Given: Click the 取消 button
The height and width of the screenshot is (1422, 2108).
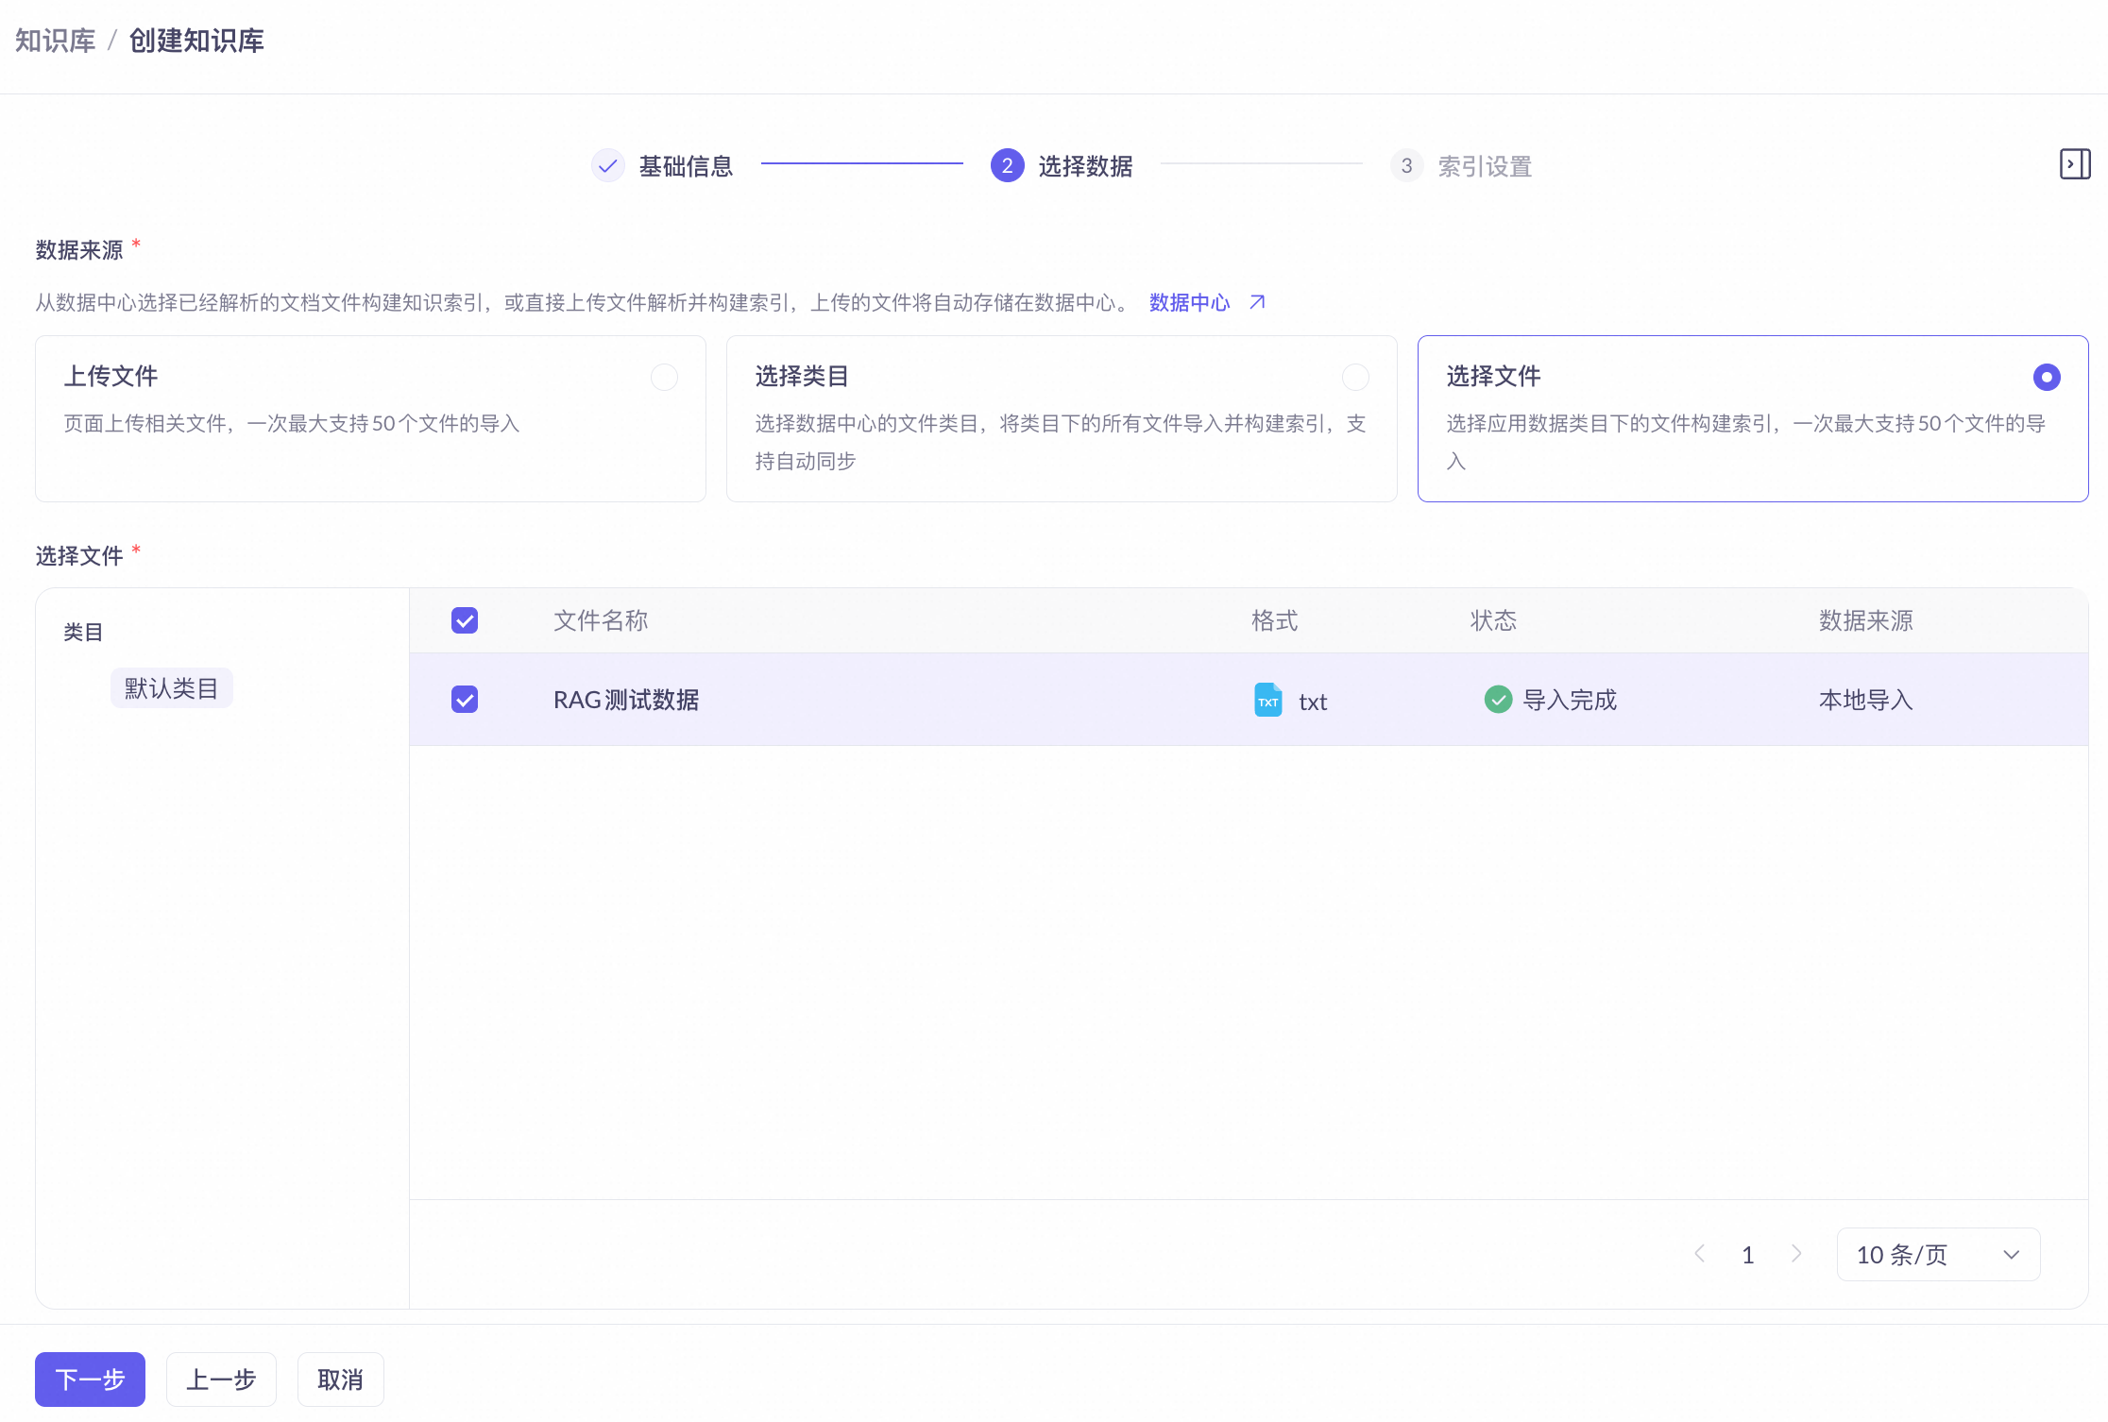Looking at the screenshot, I should [x=340, y=1380].
